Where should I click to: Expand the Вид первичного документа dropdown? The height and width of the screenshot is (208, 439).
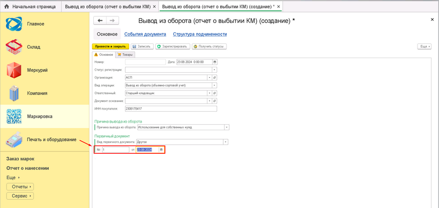(226, 142)
